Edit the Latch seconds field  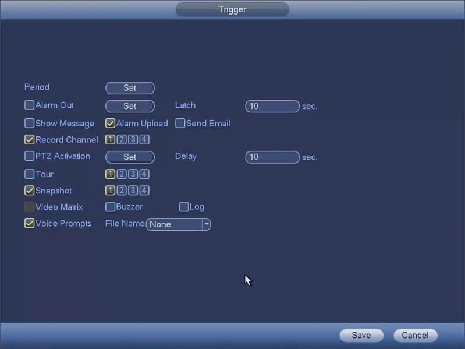272,106
